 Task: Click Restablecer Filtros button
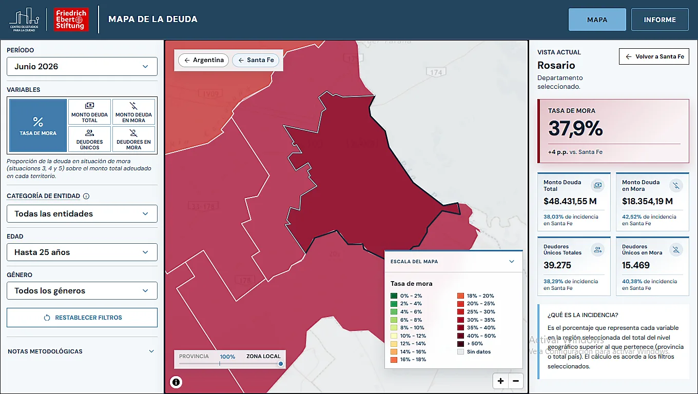click(x=82, y=318)
